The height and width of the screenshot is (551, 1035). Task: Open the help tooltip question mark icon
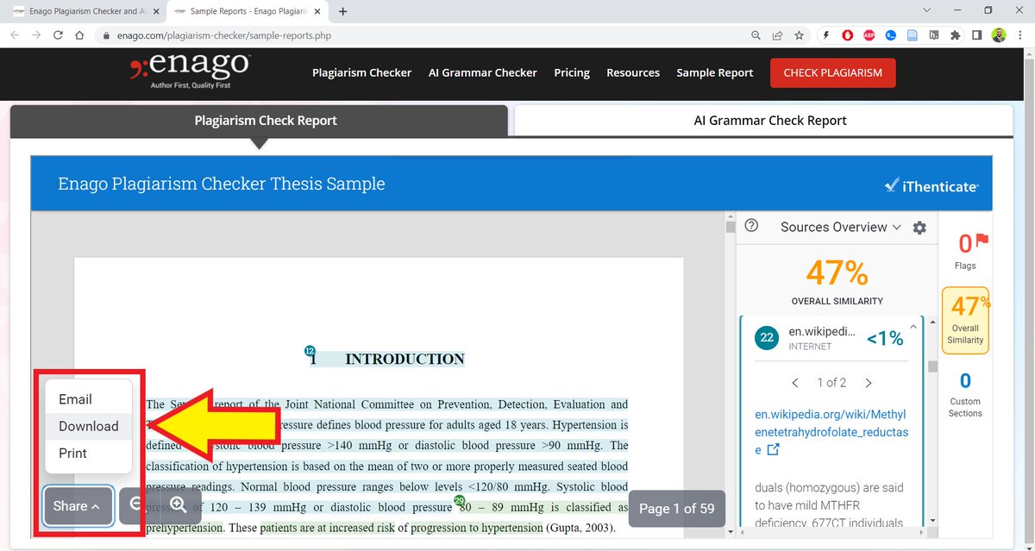click(751, 227)
